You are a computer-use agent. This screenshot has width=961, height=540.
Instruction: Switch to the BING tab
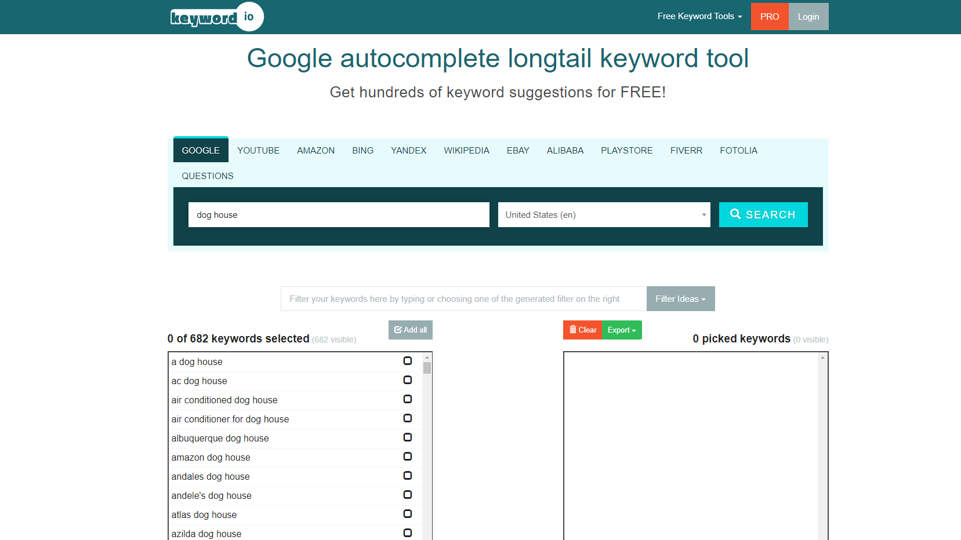click(362, 150)
